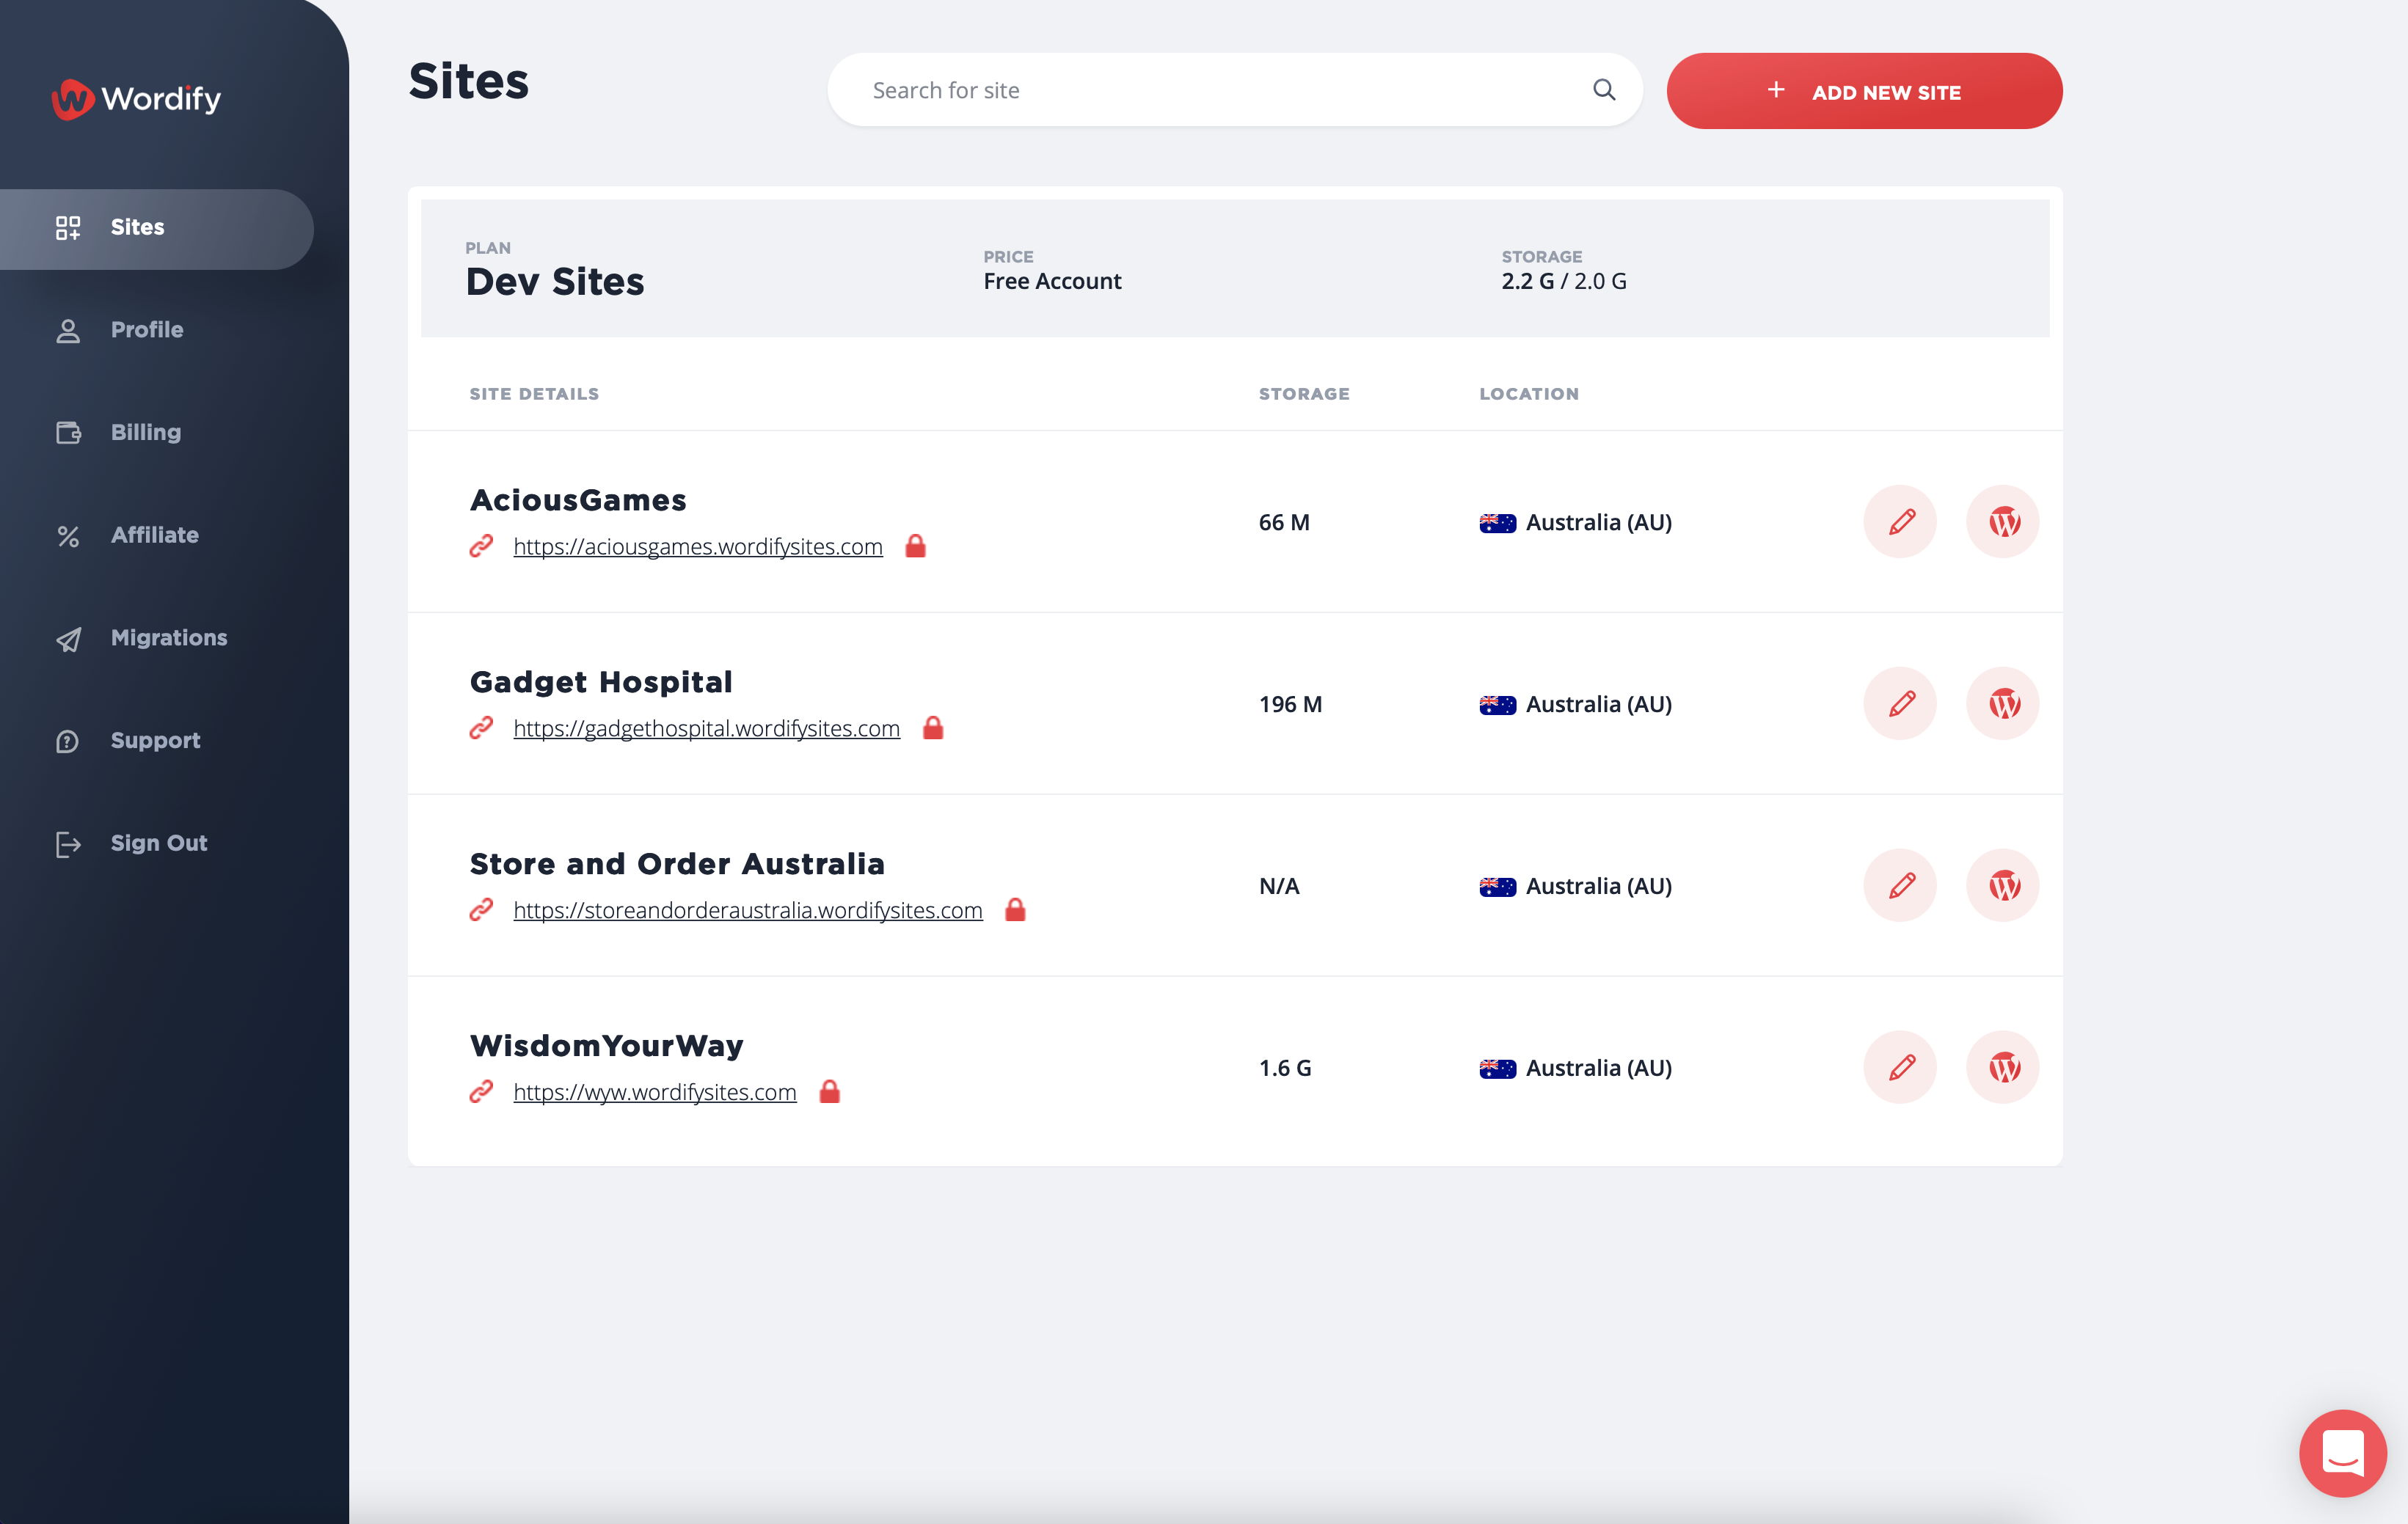This screenshot has width=2408, height=1524.
Task: Click the WisdomYourWay site title
Action: click(x=607, y=1047)
